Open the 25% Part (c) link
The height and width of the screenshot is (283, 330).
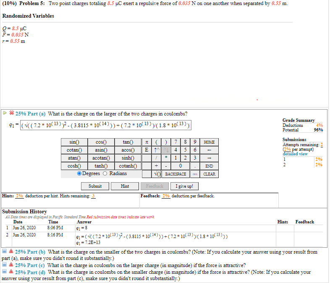click(30, 265)
